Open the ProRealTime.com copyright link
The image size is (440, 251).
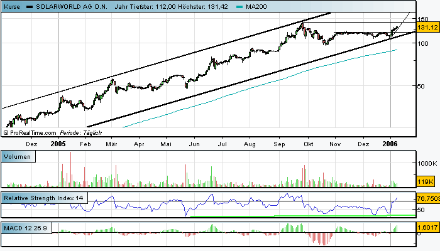coord(30,133)
